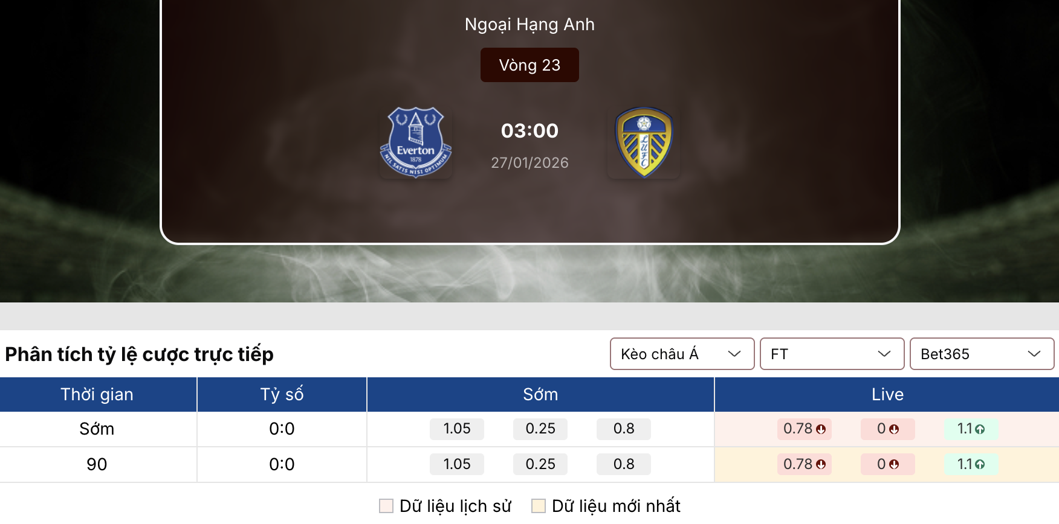The image size is (1059, 524).
Task: Click red down arrow beside 0.78 in Sớm row
Action: [821, 429]
